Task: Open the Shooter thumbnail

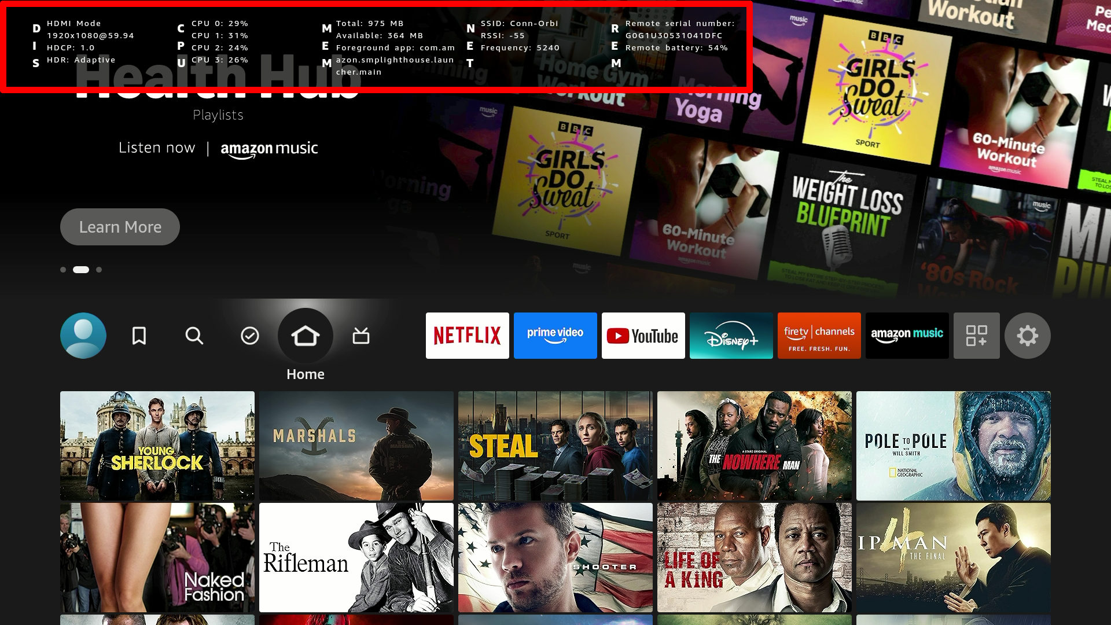Action: [555, 557]
